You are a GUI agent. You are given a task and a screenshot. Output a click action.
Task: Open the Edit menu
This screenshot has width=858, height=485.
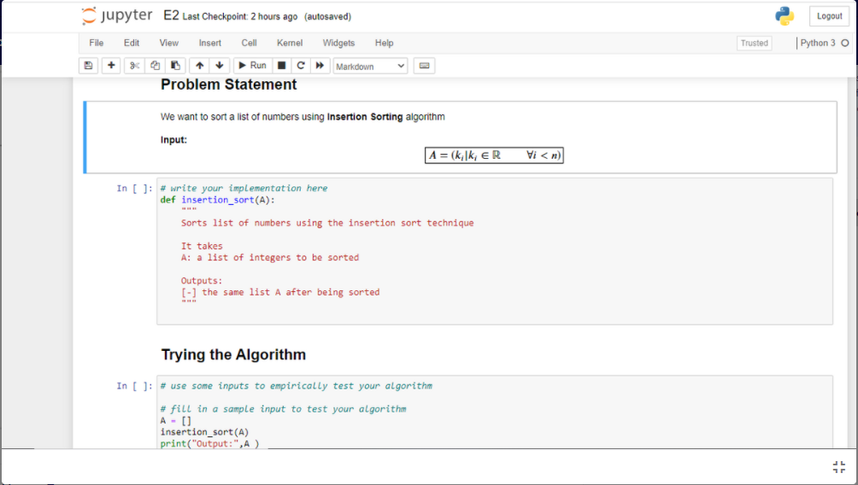point(132,43)
